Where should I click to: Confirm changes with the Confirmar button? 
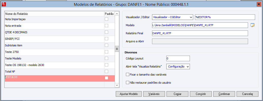click(224, 94)
